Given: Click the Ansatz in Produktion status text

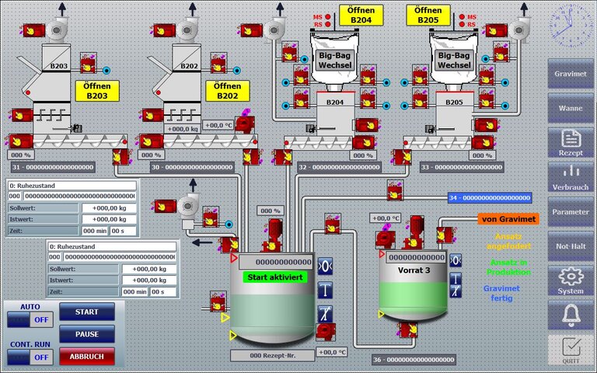Looking at the screenshot, I should (x=508, y=267).
